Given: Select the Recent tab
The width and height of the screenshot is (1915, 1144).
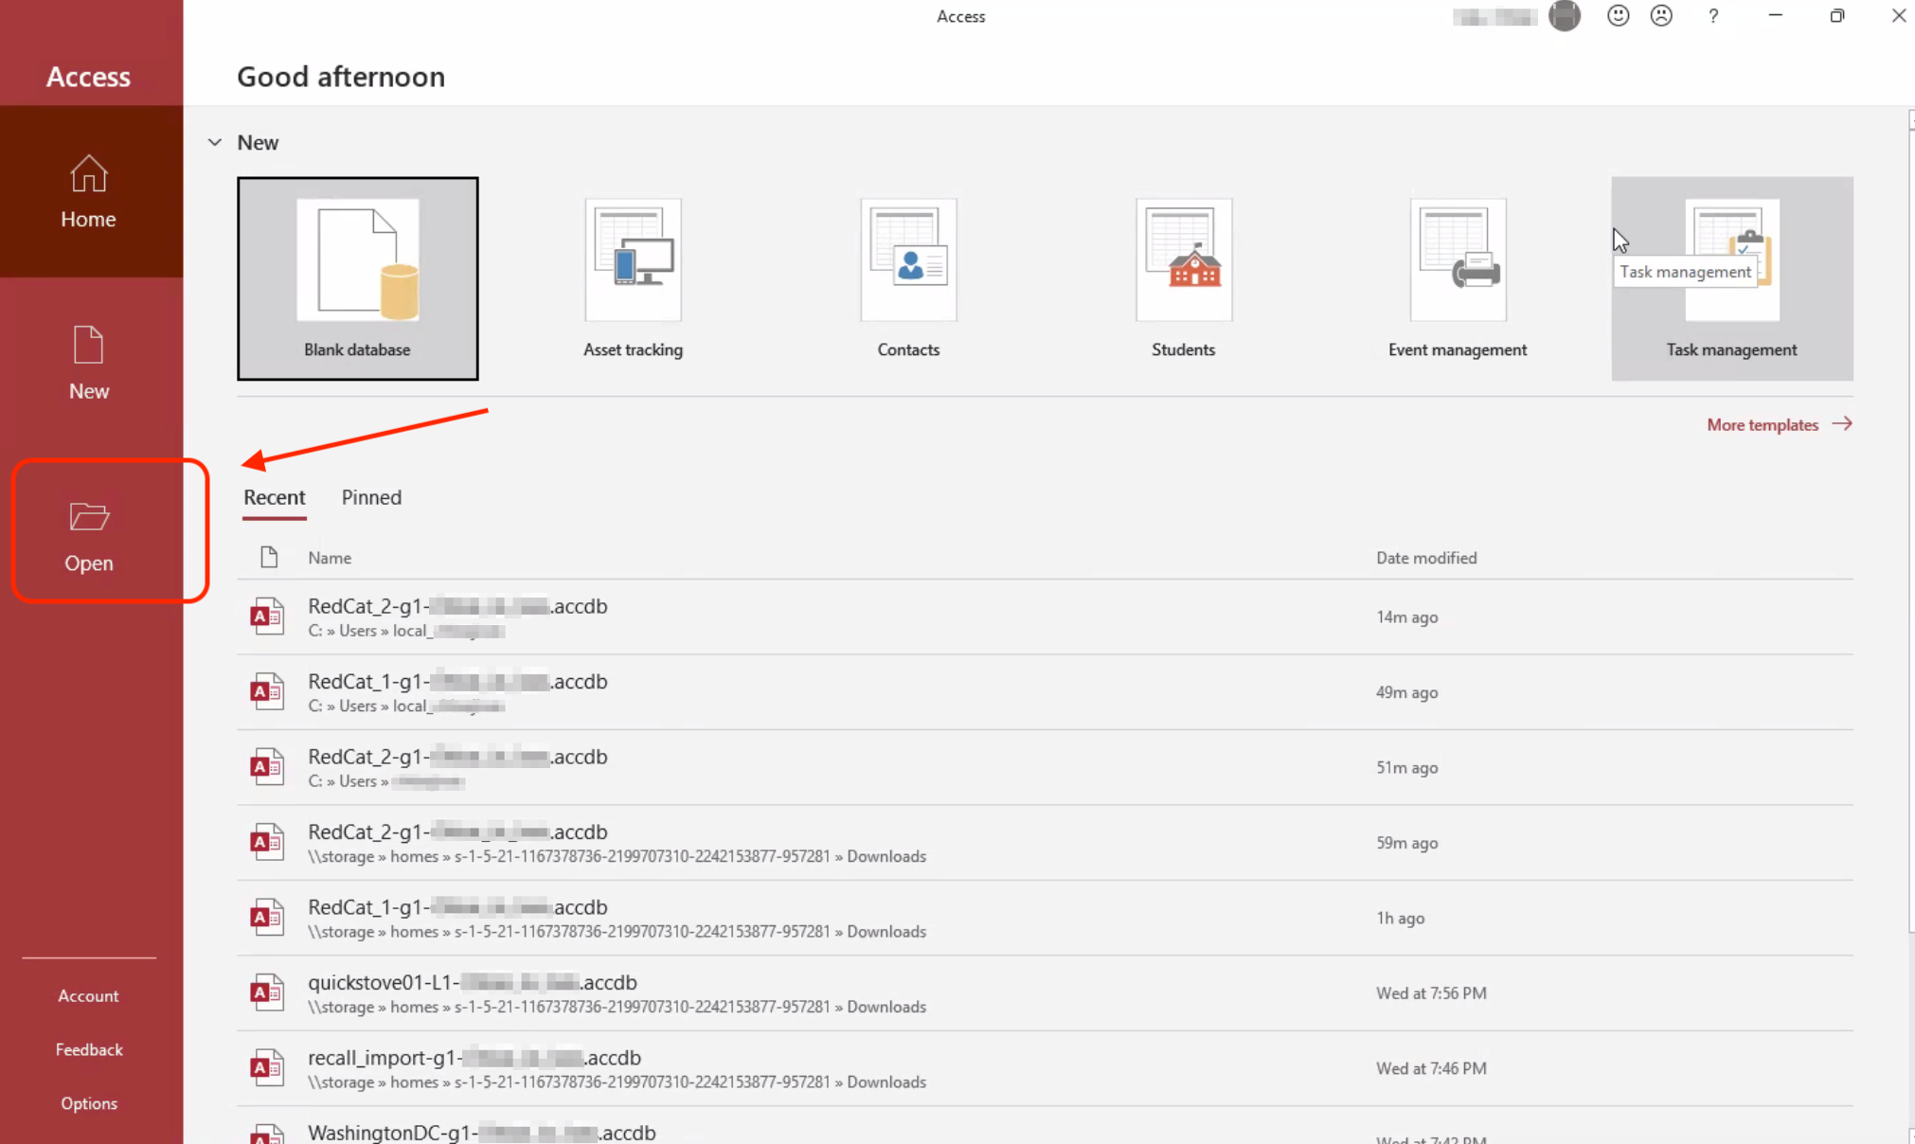Looking at the screenshot, I should pos(274,497).
